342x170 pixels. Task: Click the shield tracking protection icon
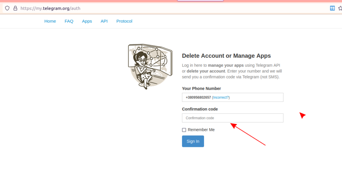(7, 8)
